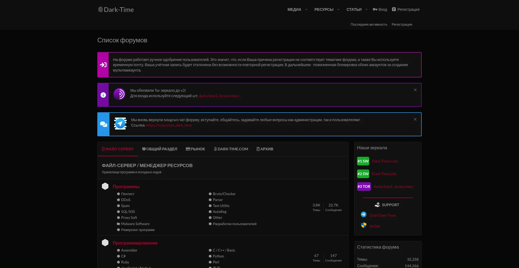This screenshot has height=268, width=519.
Task: Open the Parser subforum
Action: coord(218,200)
